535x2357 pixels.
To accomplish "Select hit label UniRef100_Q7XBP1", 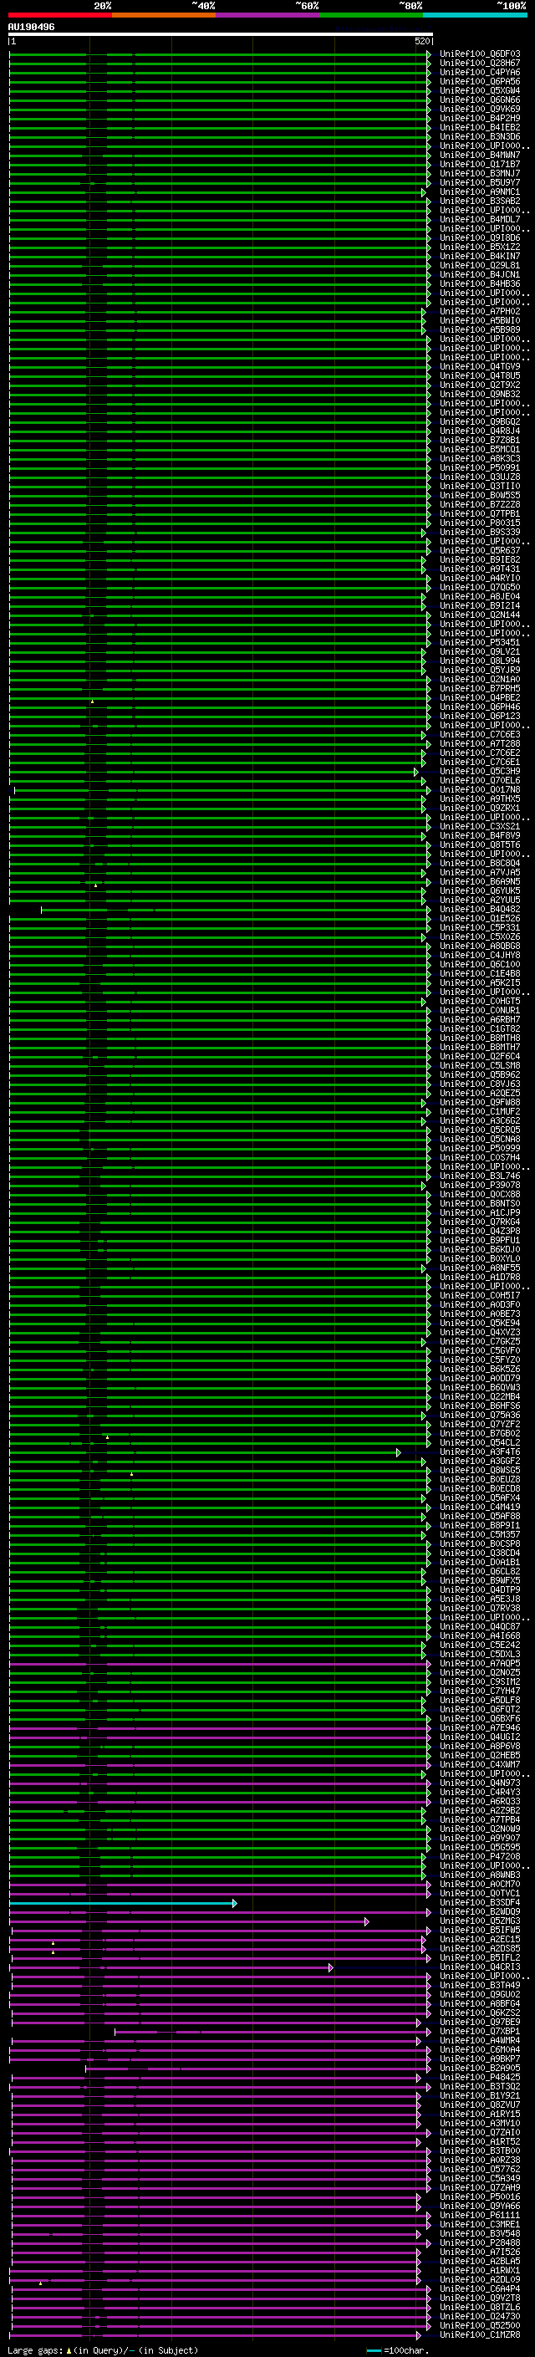I will pyautogui.click(x=480, y=2030).
